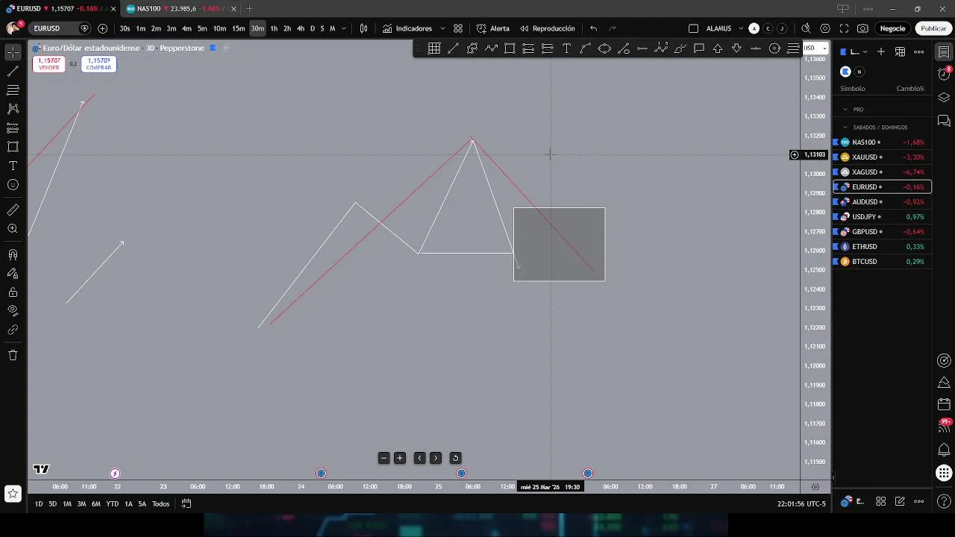Screen dimensions: 955x537
Task: Select the 5m timeframe
Action: click(x=202, y=28)
